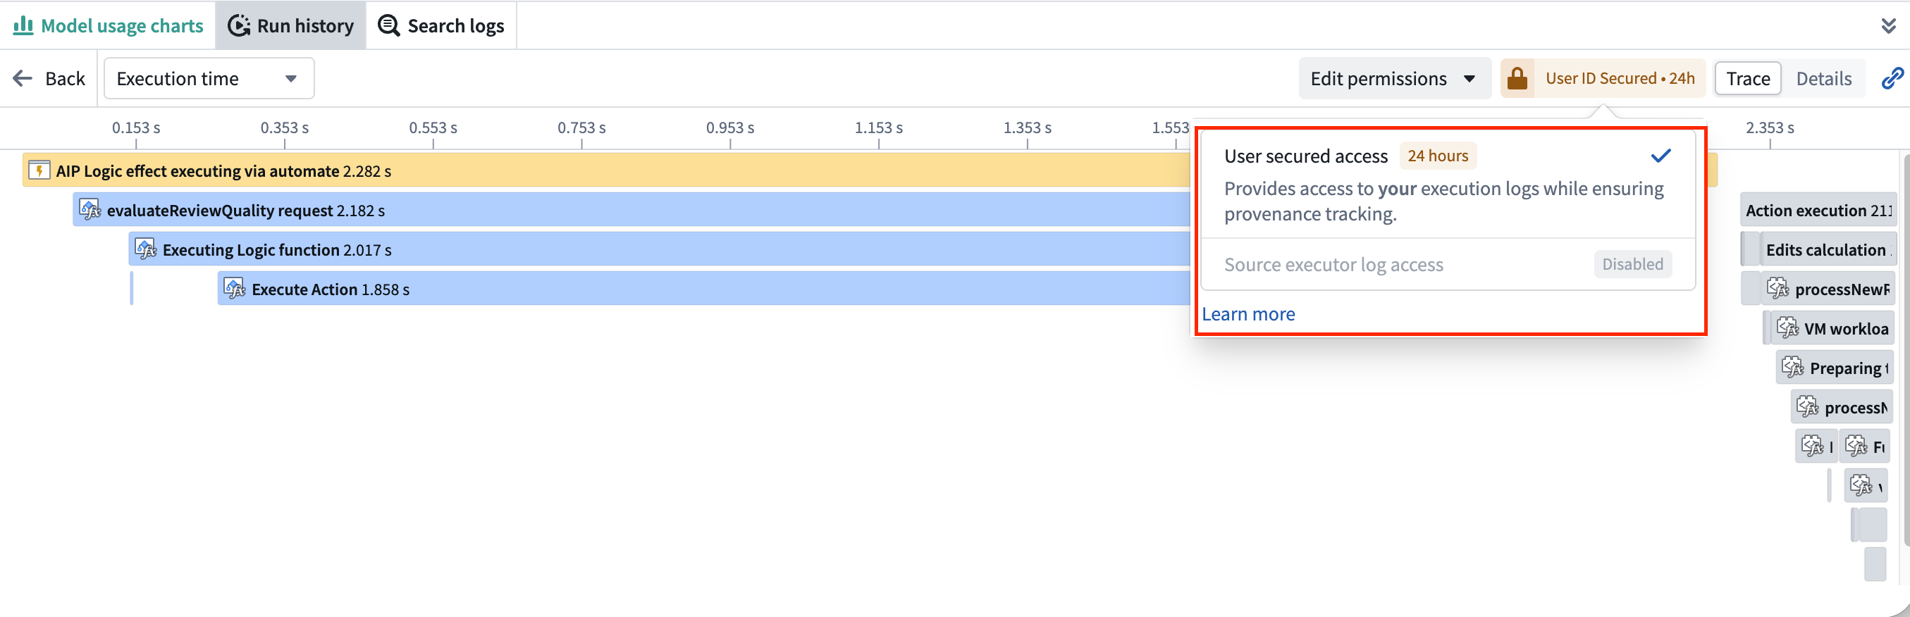
Task: Select disabled Source executor log access
Action: [1448, 264]
